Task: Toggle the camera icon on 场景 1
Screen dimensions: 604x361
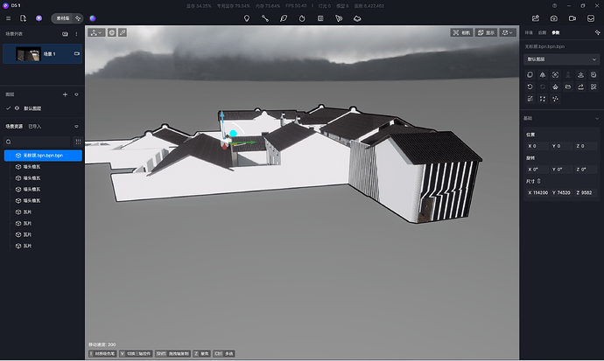Action: (77, 54)
